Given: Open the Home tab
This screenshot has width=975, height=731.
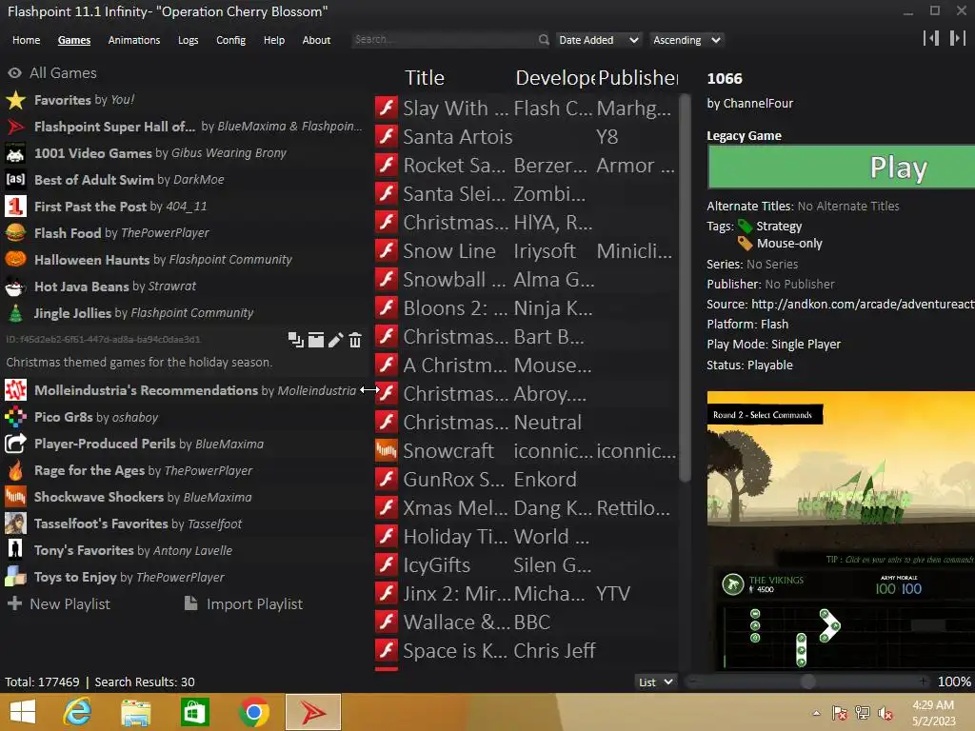Looking at the screenshot, I should (x=26, y=40).
